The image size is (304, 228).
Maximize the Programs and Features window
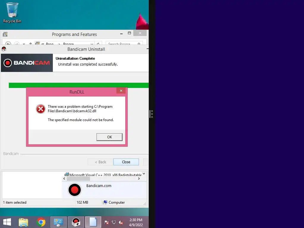(129, 33)
